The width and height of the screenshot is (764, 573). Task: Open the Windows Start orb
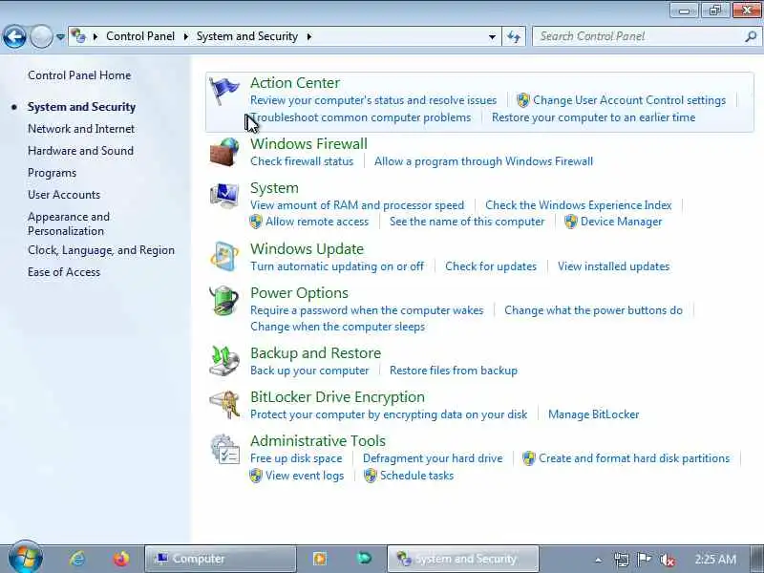point(26,557)
